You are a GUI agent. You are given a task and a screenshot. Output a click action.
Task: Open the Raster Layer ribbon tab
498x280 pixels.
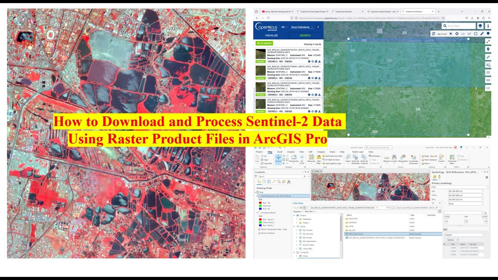pos(358,152)
